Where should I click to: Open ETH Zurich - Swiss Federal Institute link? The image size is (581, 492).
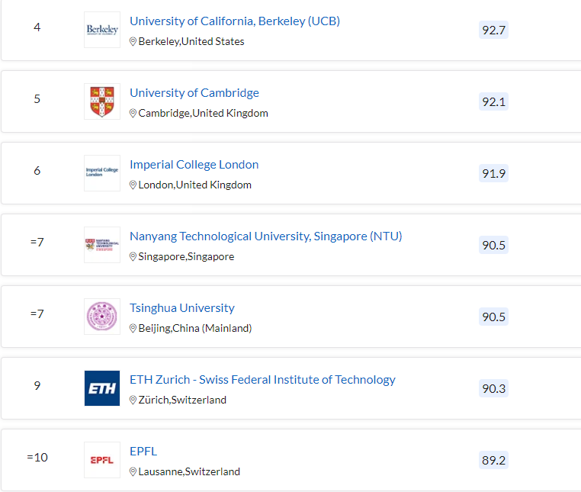262,380
